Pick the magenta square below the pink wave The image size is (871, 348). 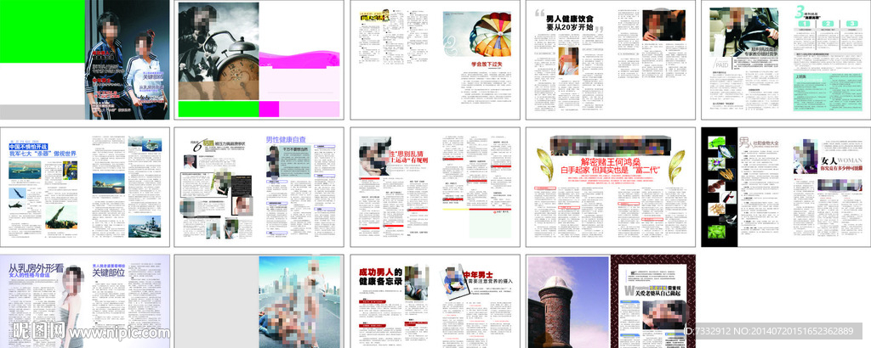[269, 109]
